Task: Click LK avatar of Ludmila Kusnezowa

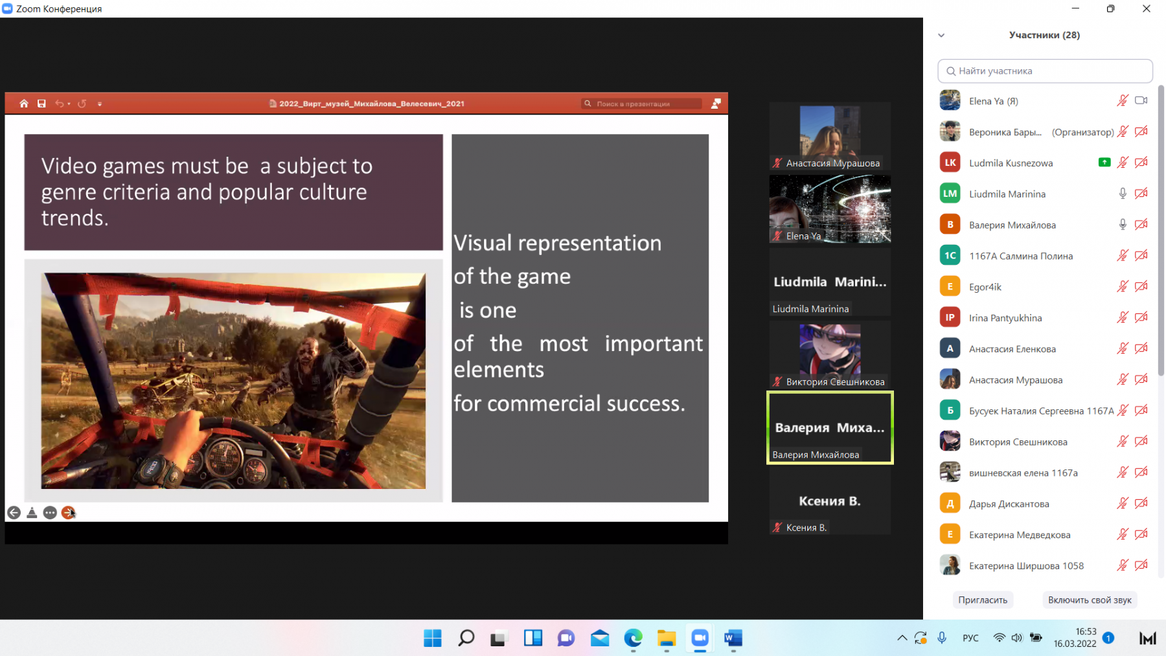Action: pyautogui.click(x=950, y=163)
